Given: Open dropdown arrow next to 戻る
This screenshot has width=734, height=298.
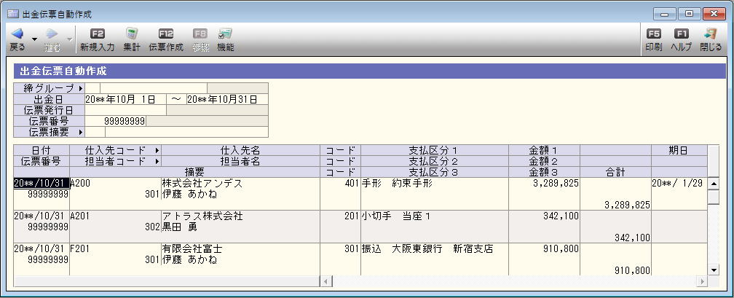Looking at the screenshot, I should point(34,40).
